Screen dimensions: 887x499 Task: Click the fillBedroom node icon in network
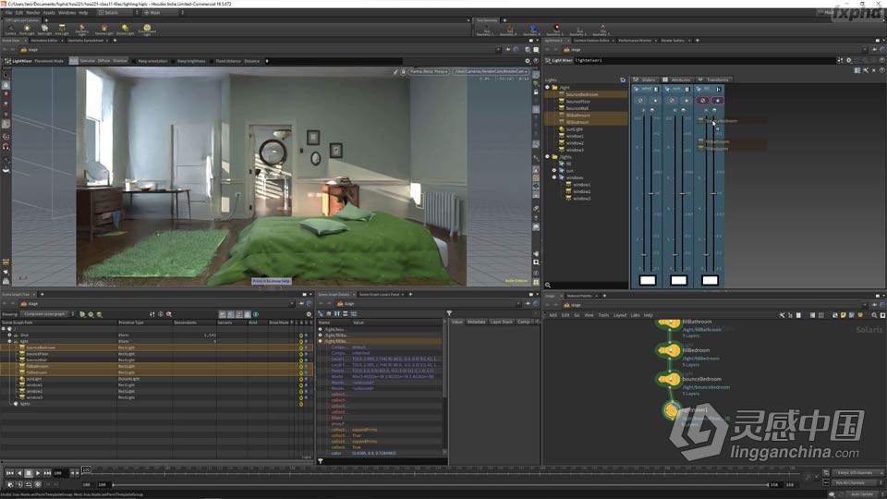671,351
